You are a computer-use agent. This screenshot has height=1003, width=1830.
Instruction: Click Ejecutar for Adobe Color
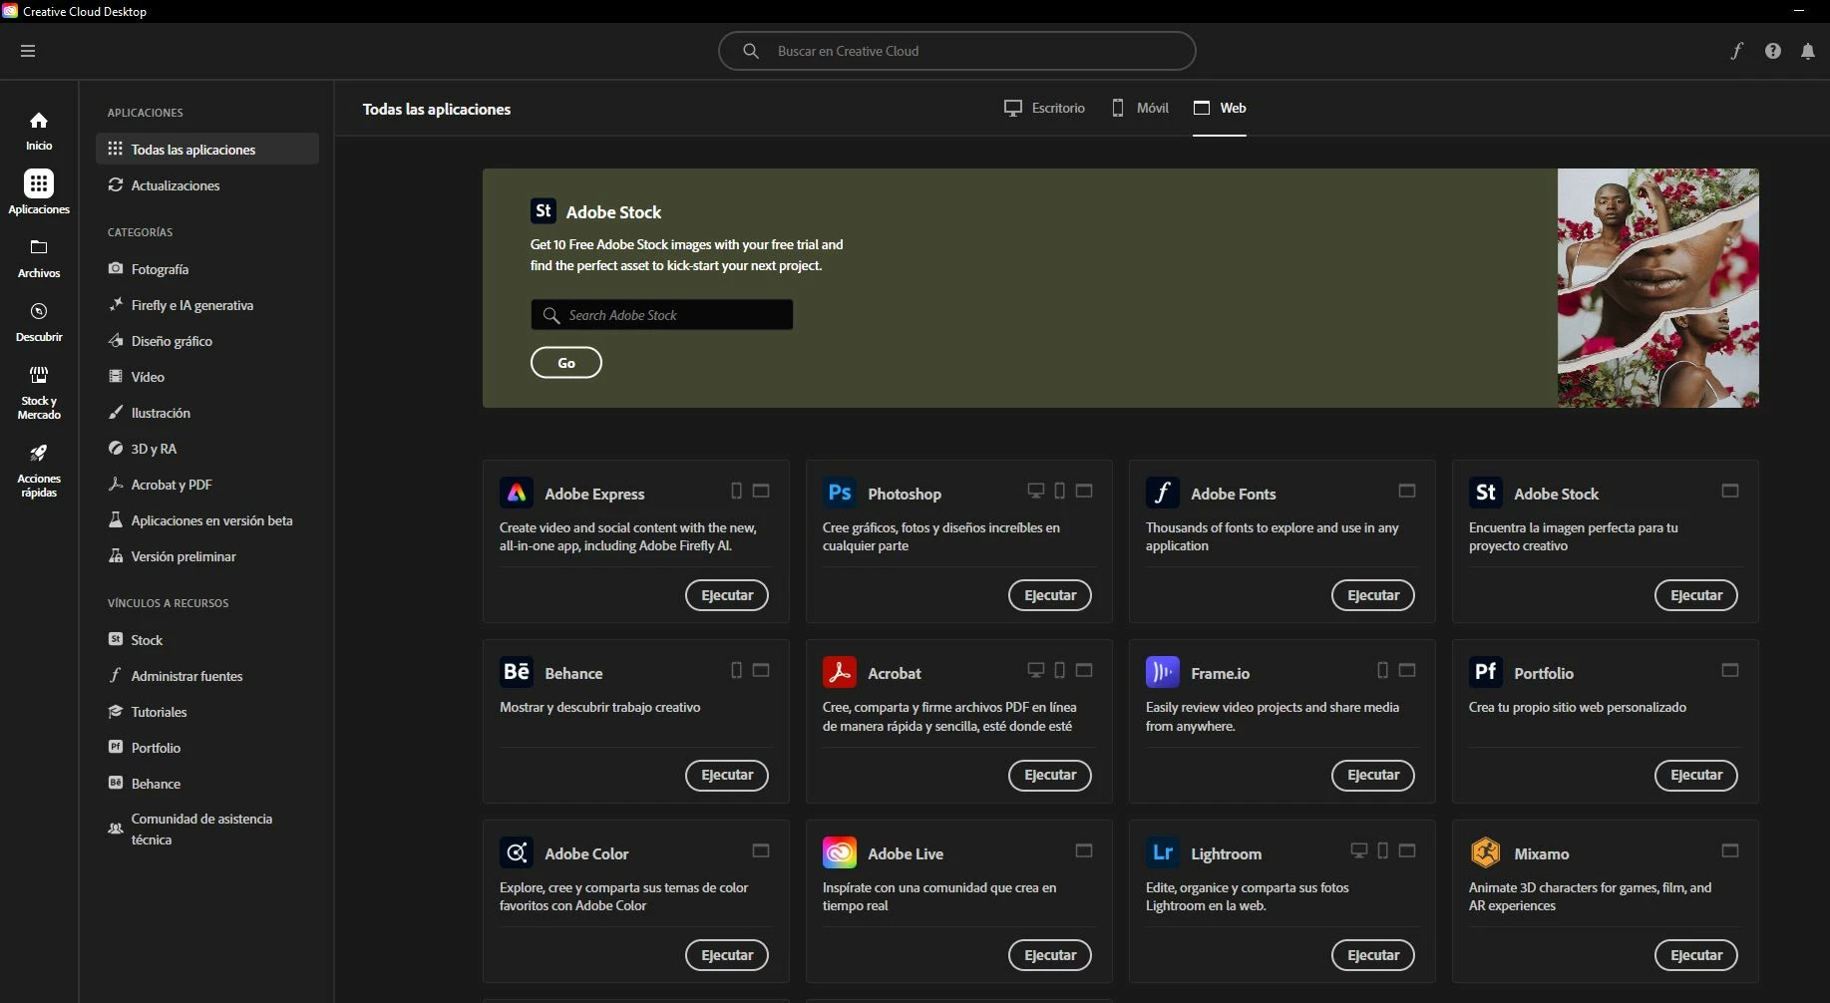(727, 955)
